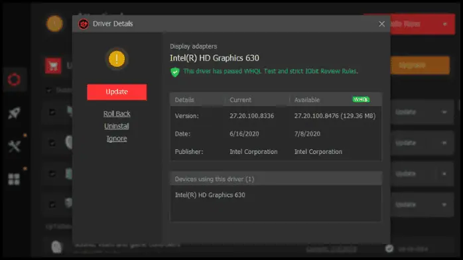Screen dimensions: 463x260
Task: Click the second Update button in the background driver list
Action: click(406, 143)
